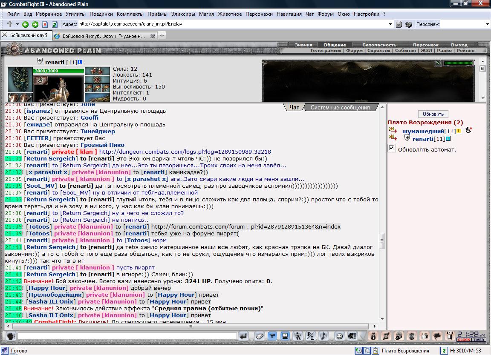
Task: Switch display to TIMER mode
Action: (x=479, y=340)
